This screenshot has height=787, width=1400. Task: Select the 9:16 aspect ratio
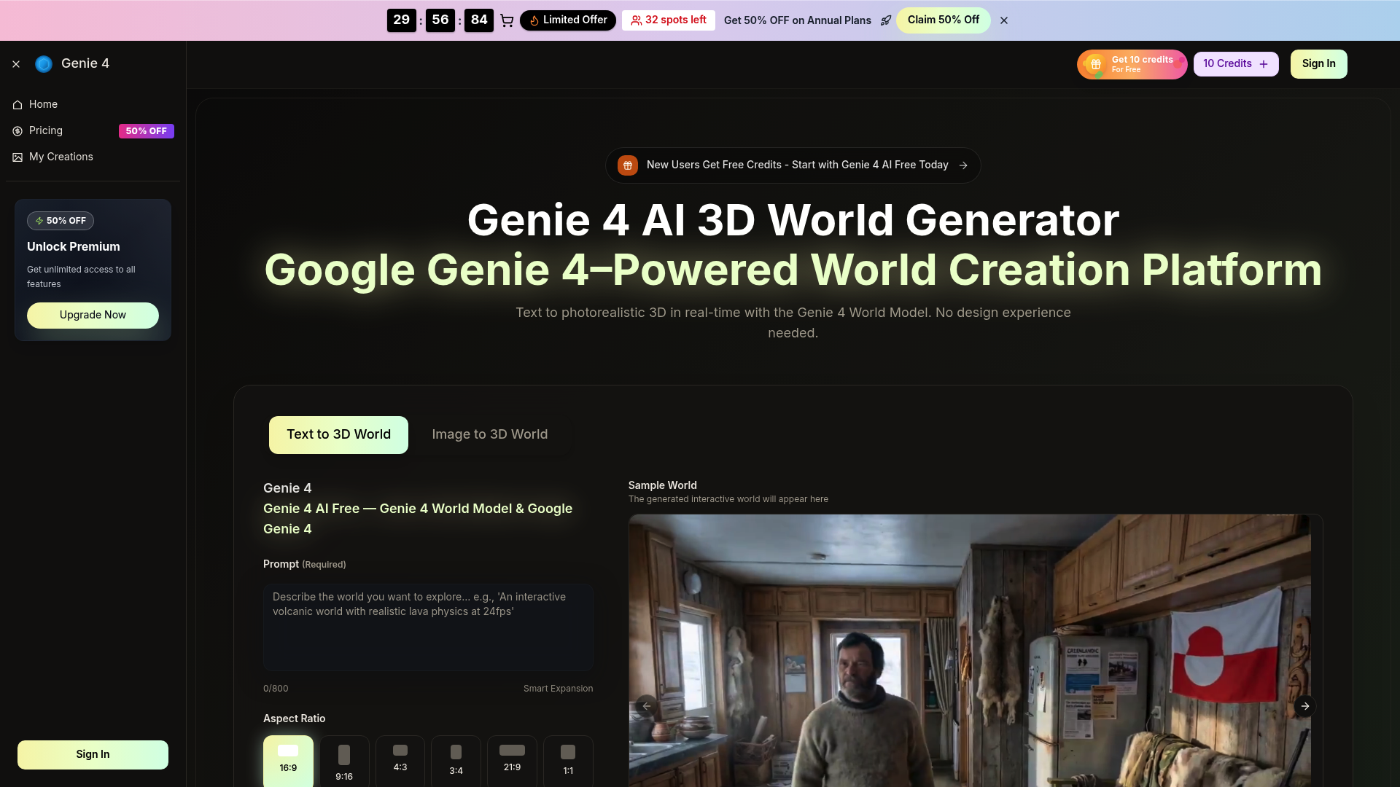344,760
